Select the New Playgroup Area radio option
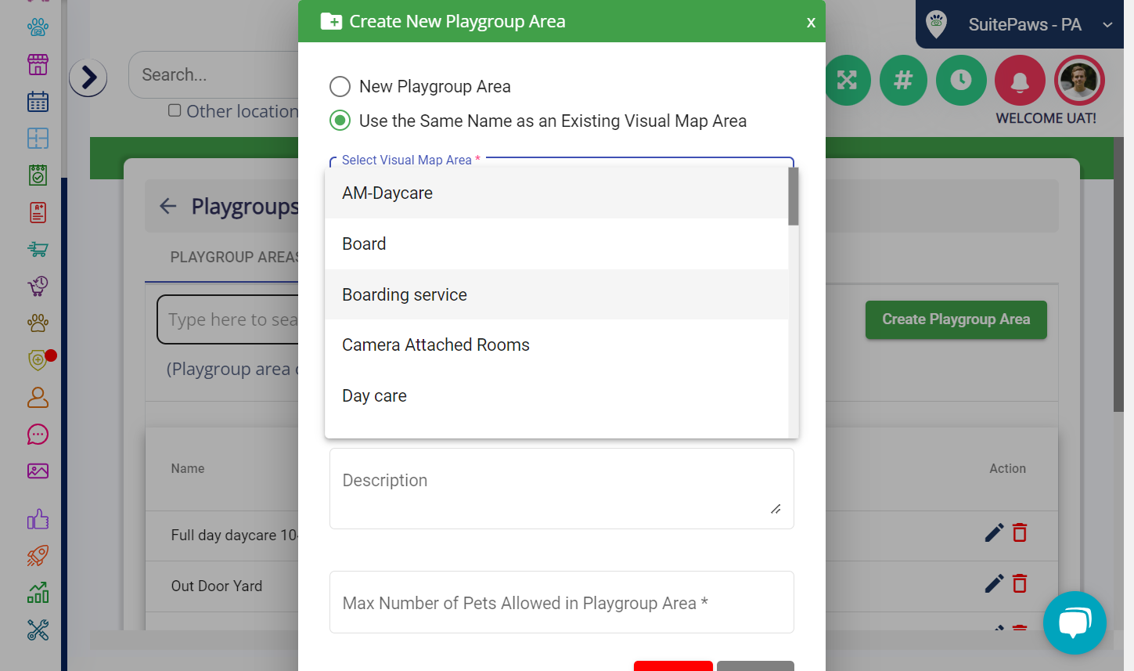This screenshot has width=1134, height=671. coord(340,86)
